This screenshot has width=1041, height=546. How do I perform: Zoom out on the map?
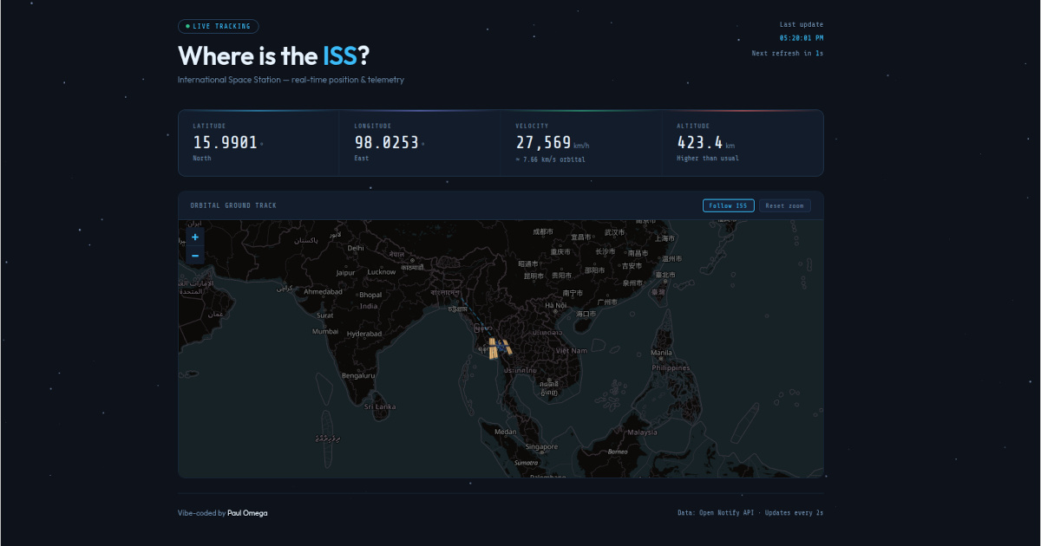click(195, 255)
